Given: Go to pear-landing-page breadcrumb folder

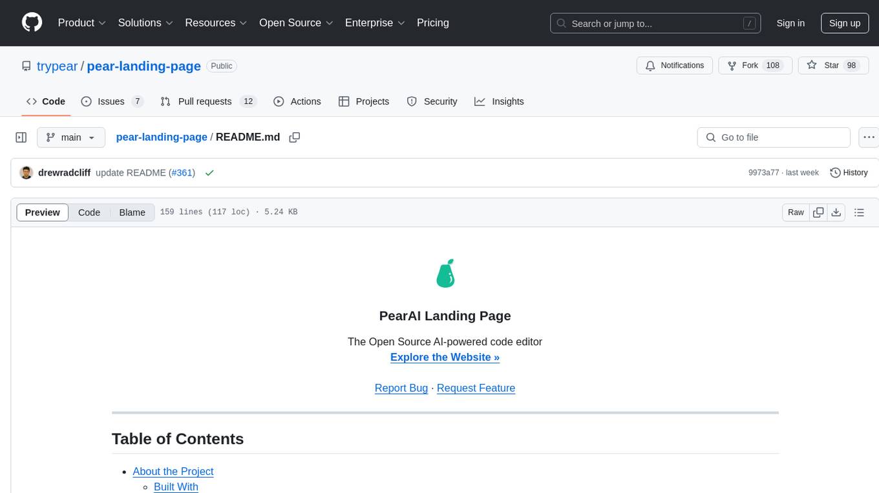Looking at the screenshot, I should [x=162, y=137].
